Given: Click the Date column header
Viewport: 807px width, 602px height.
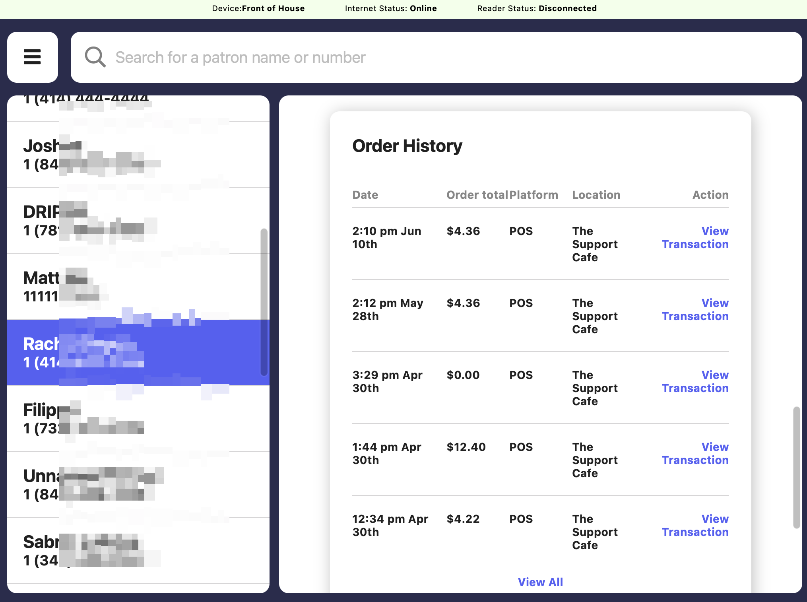Looking at the screenshot, I should coord(365,195).
